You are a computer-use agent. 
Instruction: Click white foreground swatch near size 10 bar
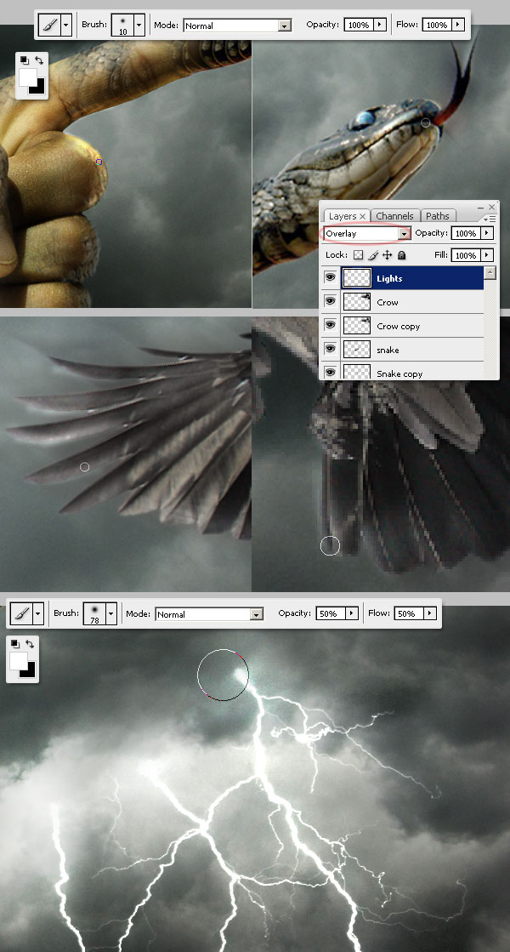28,77
